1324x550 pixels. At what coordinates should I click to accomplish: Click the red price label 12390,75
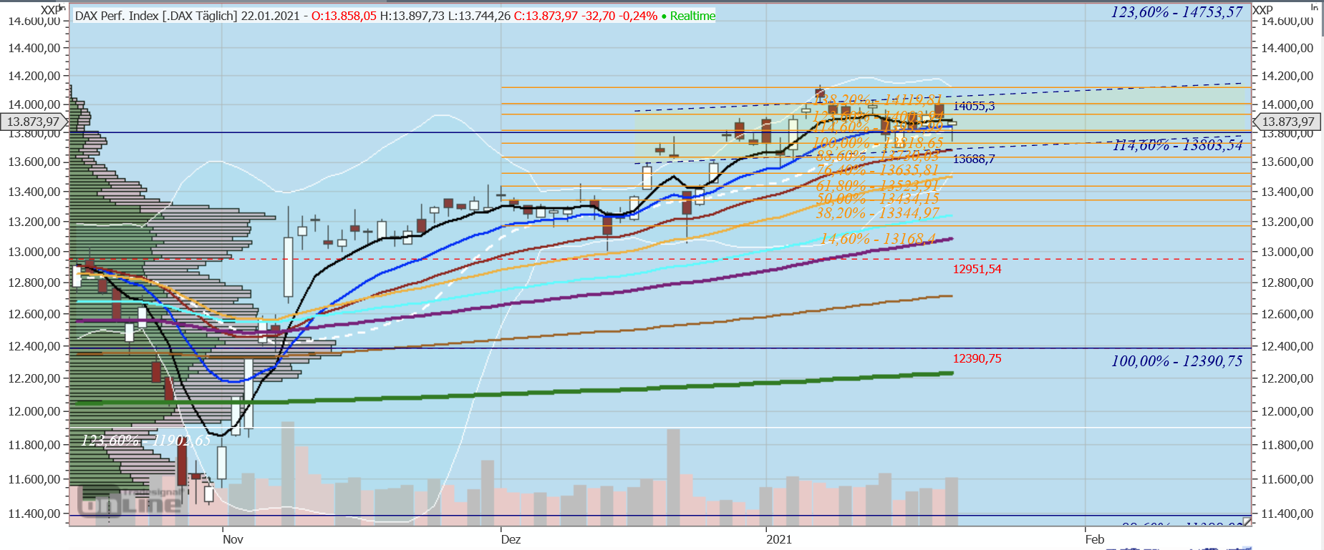click(x=977, y=358)
